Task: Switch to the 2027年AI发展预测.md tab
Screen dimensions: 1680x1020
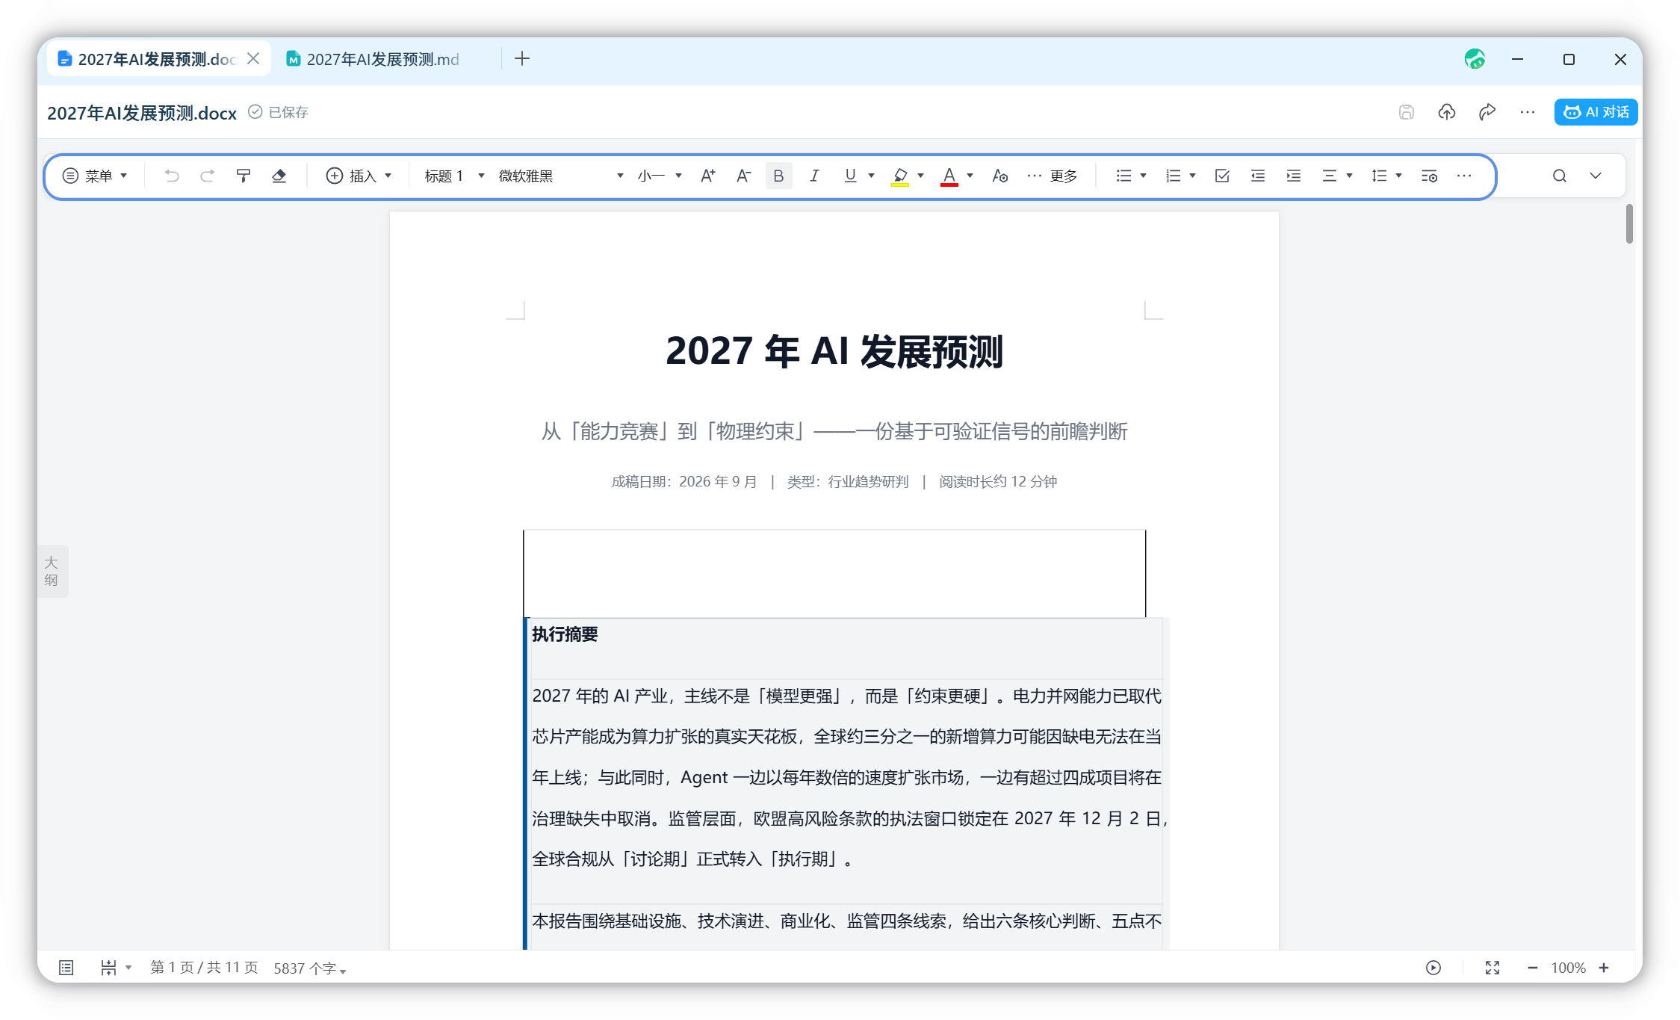Action: pos(382,59)
